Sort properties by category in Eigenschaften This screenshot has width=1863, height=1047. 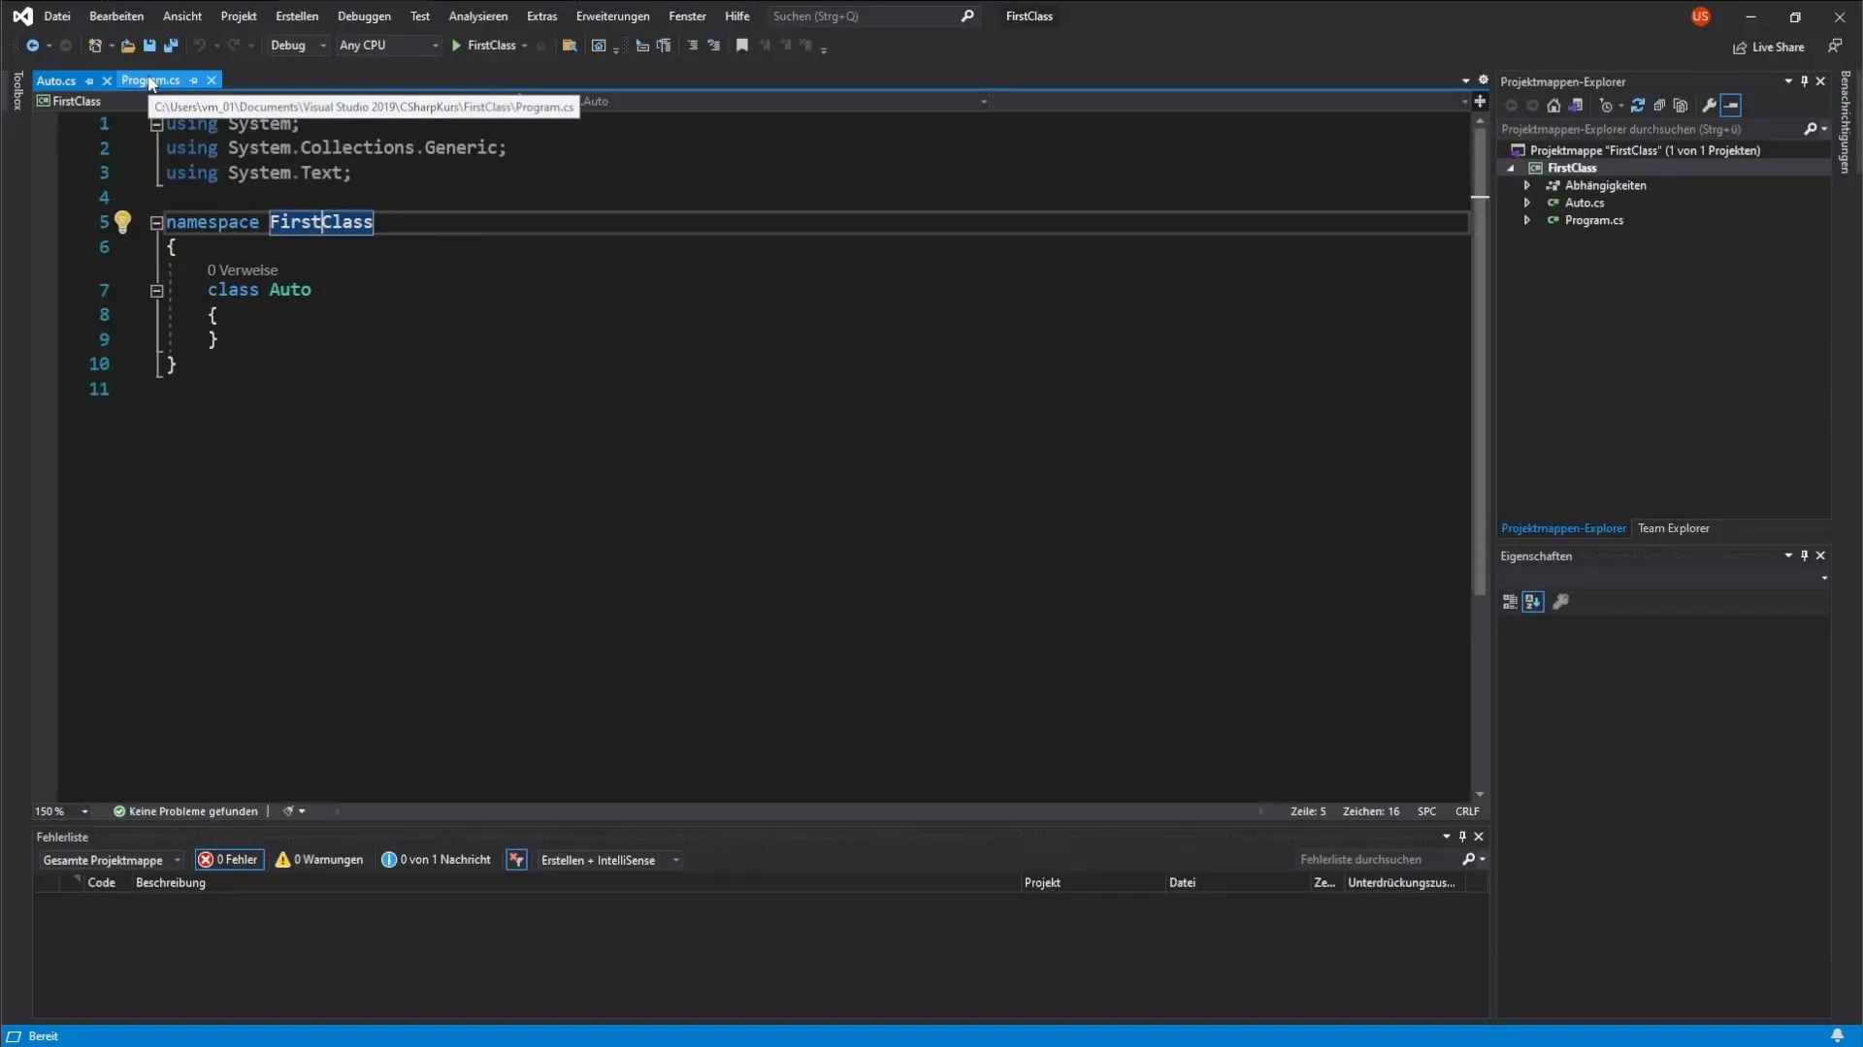[x=1510, y=602]
